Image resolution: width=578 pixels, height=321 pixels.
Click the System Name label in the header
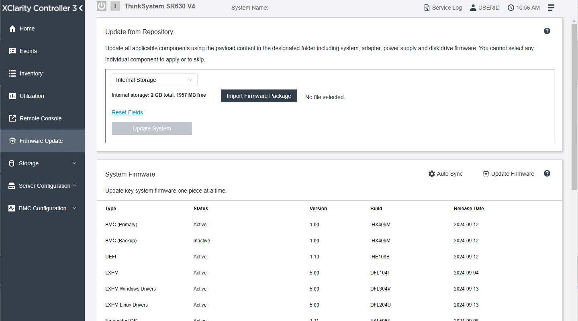click(250, 8)
